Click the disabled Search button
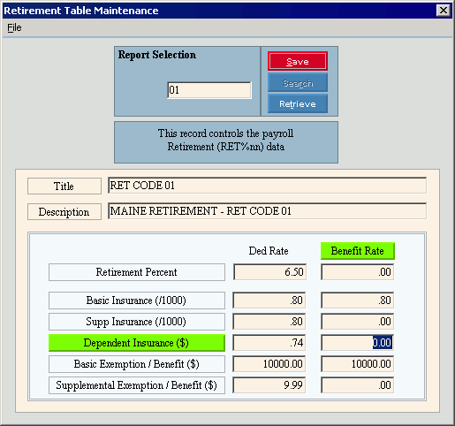 click(x=298, y=83)
